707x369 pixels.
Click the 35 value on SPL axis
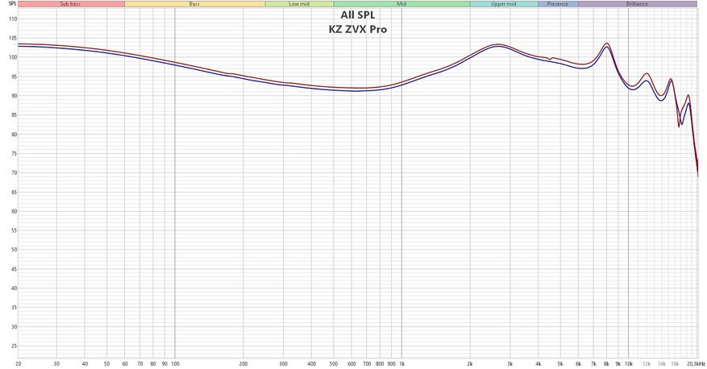click(14, 308)
